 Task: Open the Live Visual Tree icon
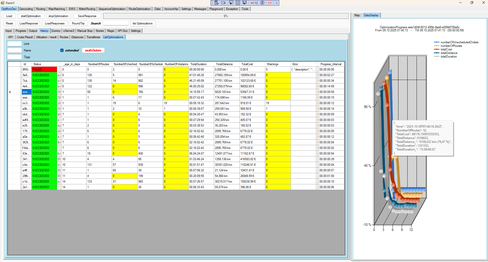[x=216, y=3]
